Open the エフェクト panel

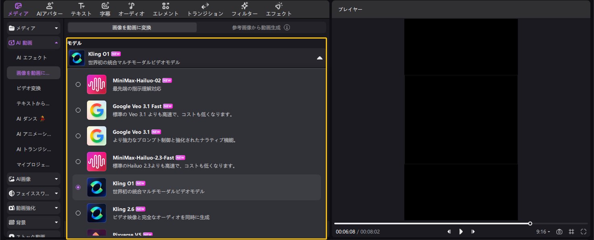click(x=279, y=9)
